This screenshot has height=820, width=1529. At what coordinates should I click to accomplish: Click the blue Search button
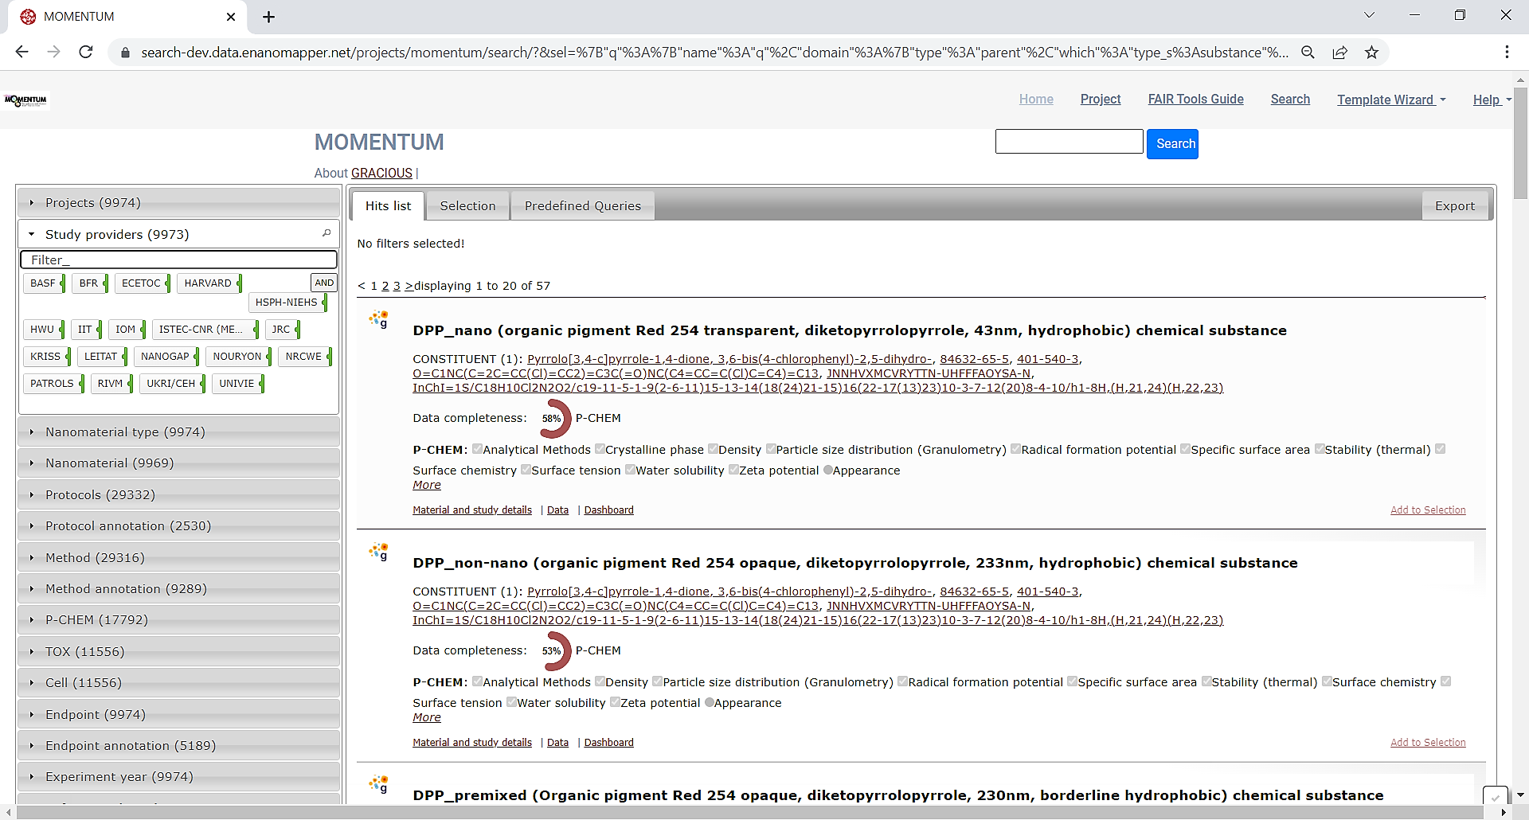coord(1172,144)
